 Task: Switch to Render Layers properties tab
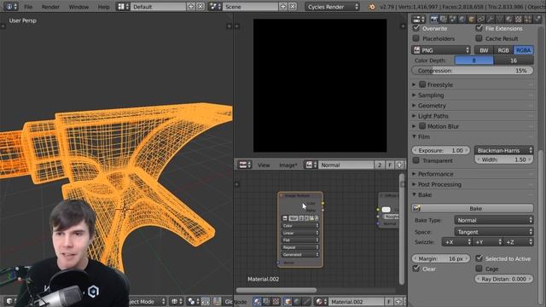pos(444,20)
